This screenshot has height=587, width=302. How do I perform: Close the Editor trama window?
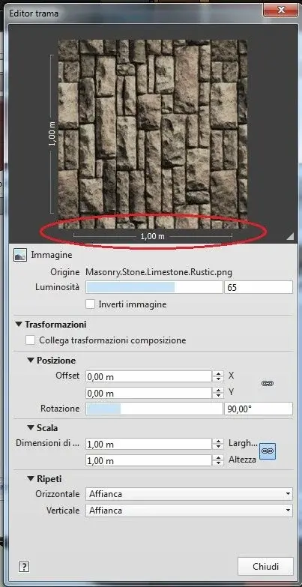280,9
